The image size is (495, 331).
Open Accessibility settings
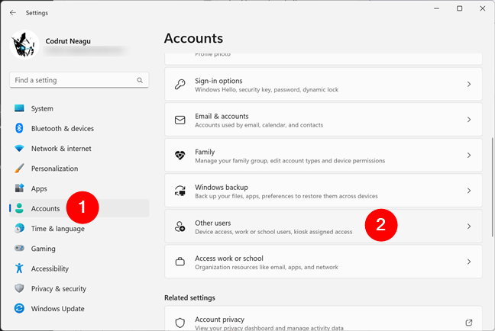coord(79,268)
